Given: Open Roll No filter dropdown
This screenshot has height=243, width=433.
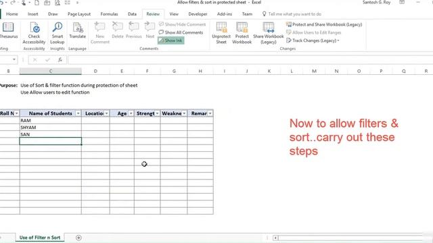Looking at the screenshot, I should pyautogui.click(x=16, y=113).
